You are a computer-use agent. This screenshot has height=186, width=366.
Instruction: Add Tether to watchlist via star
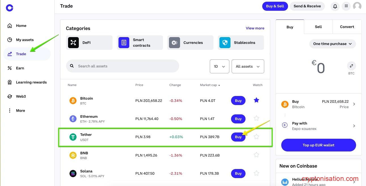(x=256, y=136)
